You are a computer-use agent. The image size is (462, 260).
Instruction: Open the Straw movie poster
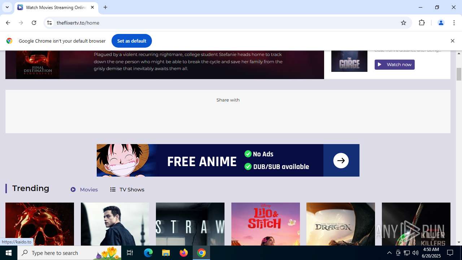point(190,224)
